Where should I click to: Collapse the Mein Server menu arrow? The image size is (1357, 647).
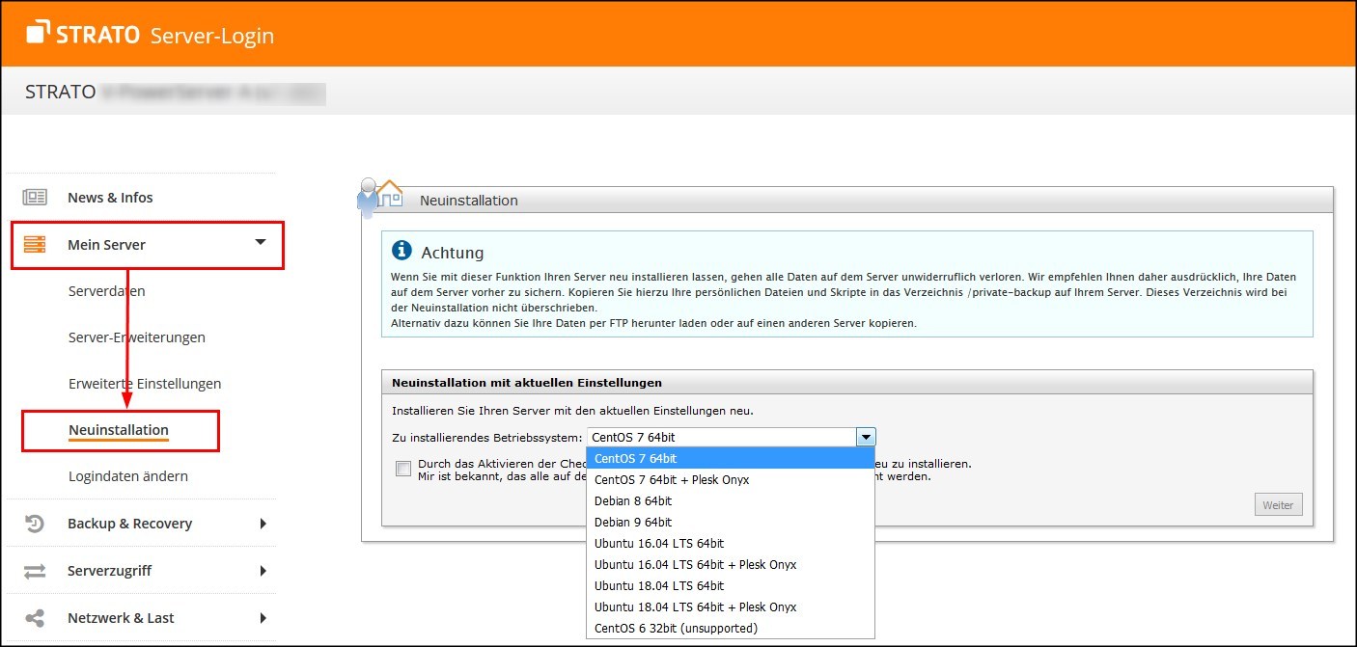260,243
